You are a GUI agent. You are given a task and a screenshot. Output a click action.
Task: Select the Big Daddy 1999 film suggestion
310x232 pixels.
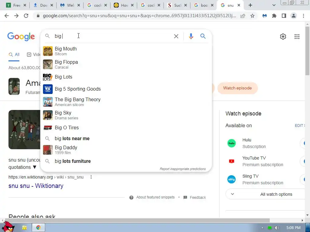(126, 150)
